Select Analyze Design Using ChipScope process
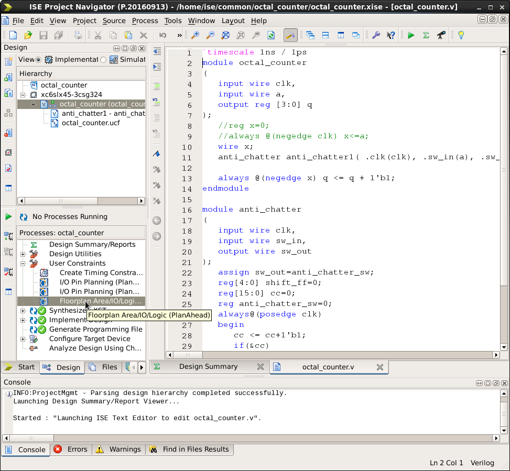510x471 pixels. click(x=95, y=348)
